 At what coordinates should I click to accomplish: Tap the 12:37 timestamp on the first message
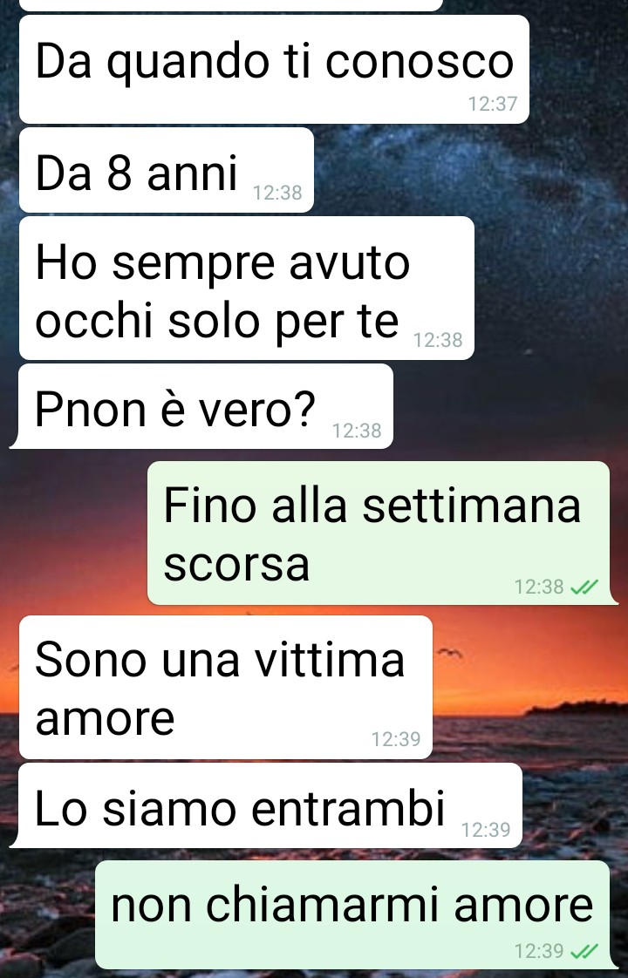[x=493, y=104]
